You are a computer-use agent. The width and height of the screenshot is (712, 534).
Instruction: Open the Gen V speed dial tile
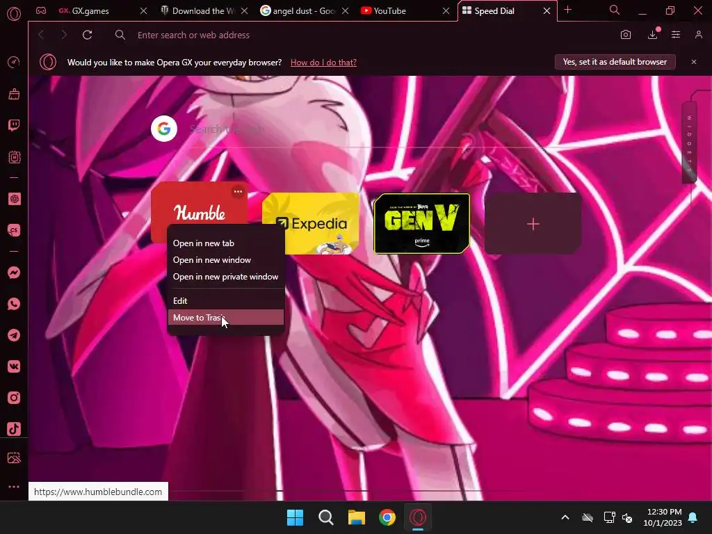pos(422,223)
